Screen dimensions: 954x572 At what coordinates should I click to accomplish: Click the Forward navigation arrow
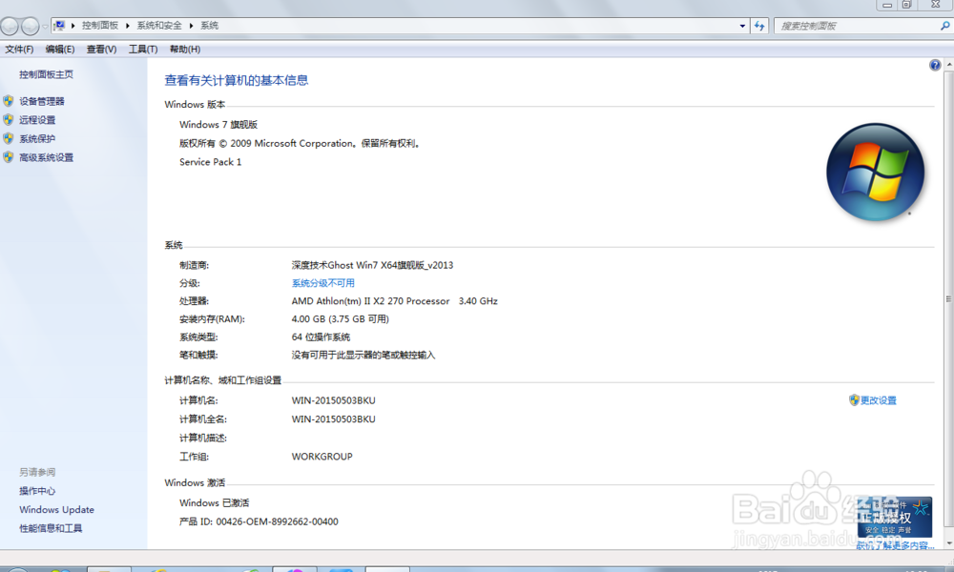[30, 26]
